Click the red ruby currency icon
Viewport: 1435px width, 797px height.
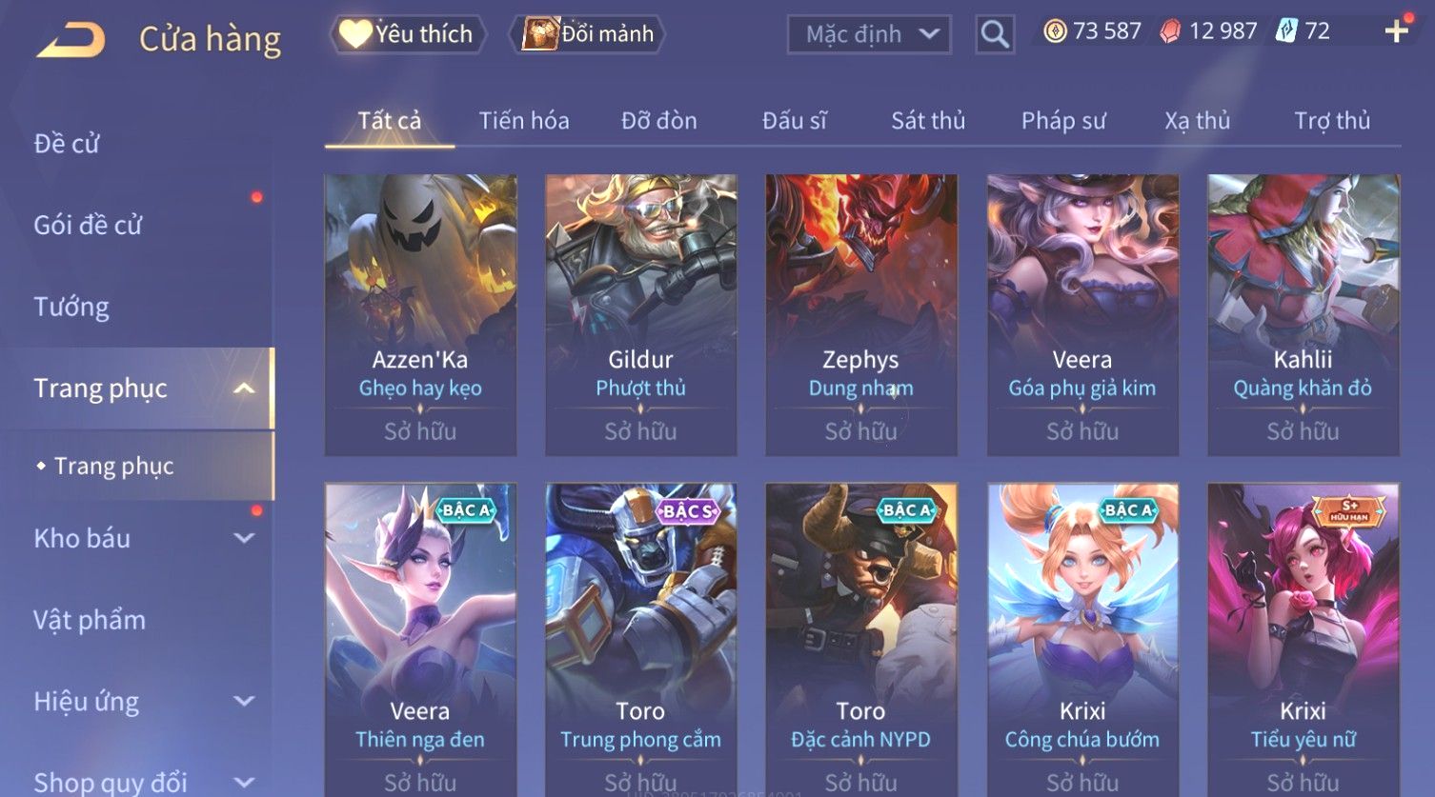pos(1170,31)
